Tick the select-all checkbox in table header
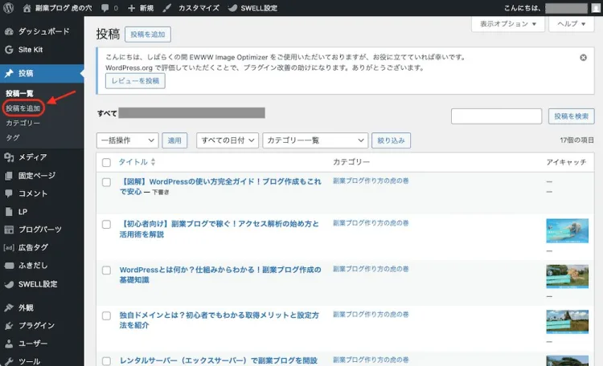603x366 pixels. tap(106, 162)
